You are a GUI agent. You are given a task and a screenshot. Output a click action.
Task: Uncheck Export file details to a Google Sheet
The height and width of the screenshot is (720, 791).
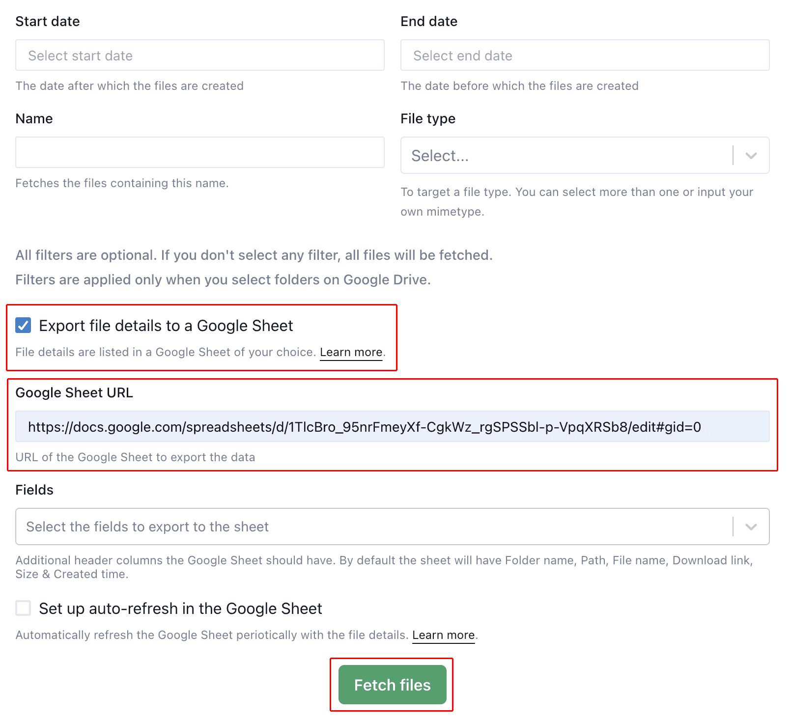[x=23, y=325]
